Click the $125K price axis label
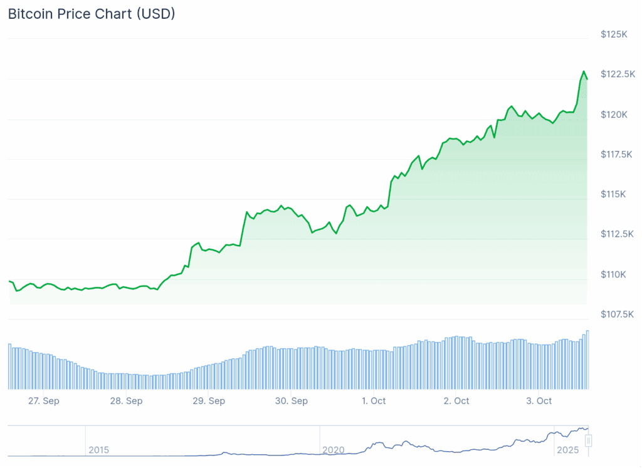The height and width of the screenshot is (468, 642). click(x=614, y=34)
